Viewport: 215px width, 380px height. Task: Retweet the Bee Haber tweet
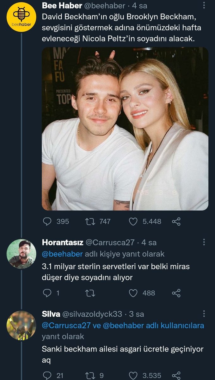90,221
